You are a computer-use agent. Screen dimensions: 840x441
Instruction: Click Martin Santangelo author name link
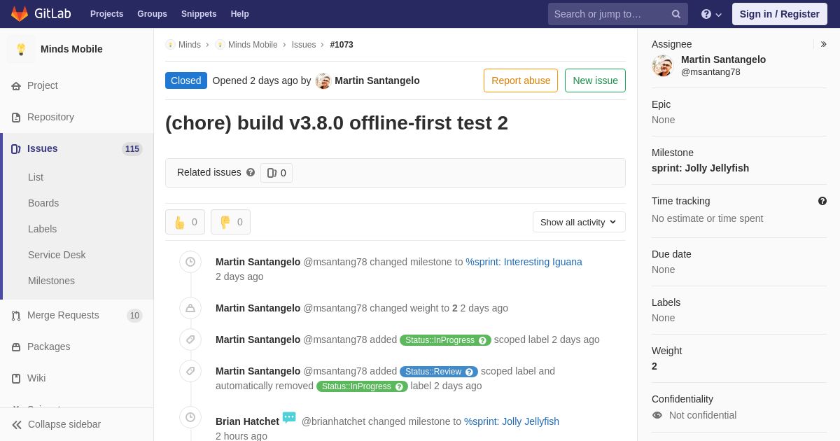tap(377, 80)
